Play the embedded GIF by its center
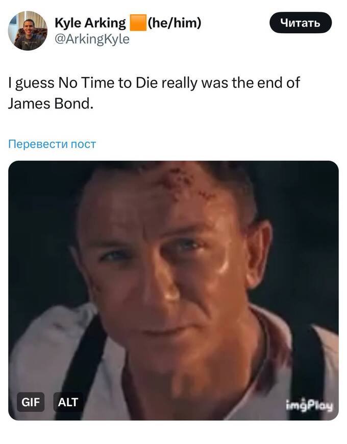The height and width of the screenshot is (444, 347). [x=173, y=291]
